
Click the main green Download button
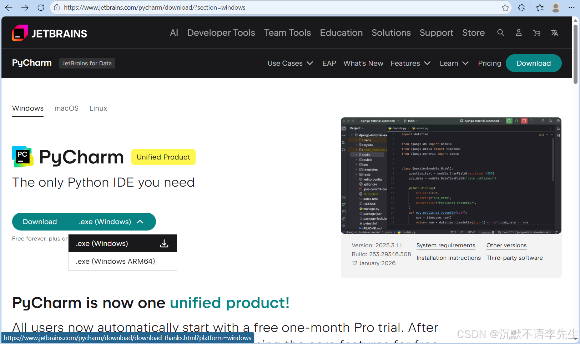40,222
